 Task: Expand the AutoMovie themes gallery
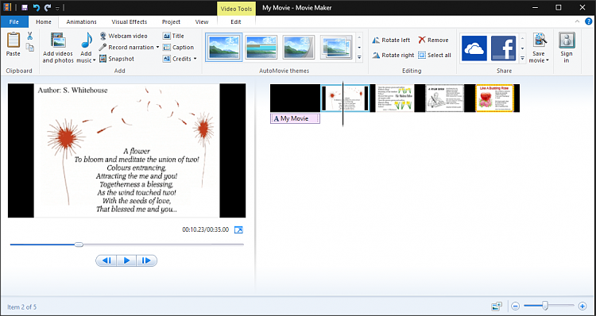tap(359, 58)
